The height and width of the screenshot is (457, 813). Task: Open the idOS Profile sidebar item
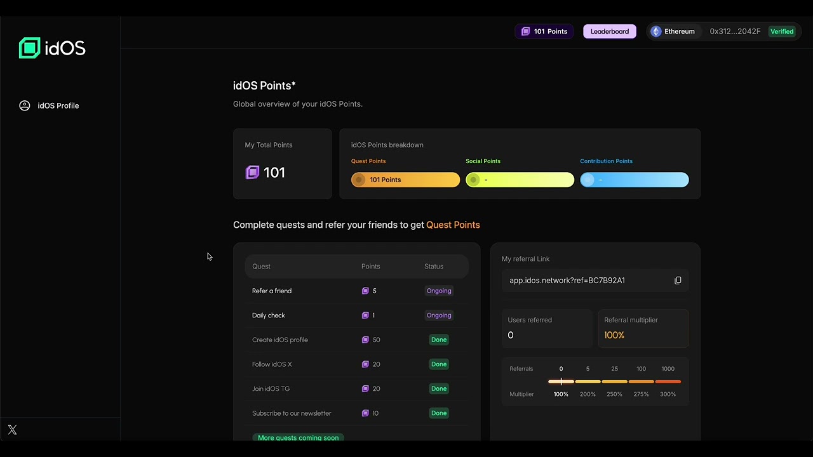pos(50,105)
